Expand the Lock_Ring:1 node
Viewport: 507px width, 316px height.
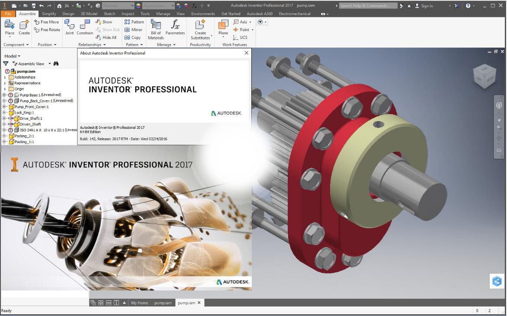point(4,112)
